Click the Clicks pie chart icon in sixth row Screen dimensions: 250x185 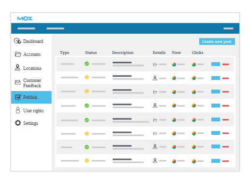[x=194, y=133]
